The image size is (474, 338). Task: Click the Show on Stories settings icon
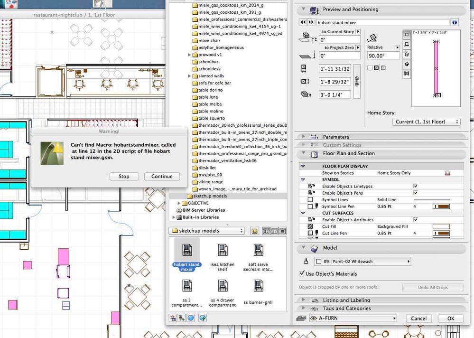[x=447, y=173]
